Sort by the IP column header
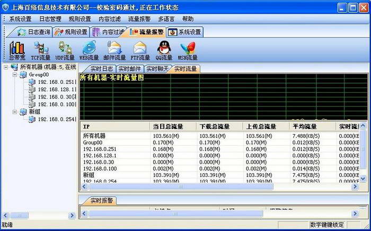Screen dimensions: 371x231 pos(115,127)
